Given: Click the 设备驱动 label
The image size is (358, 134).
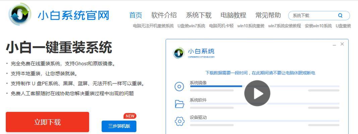Looking at the screenshot, I should coord(198,118).
